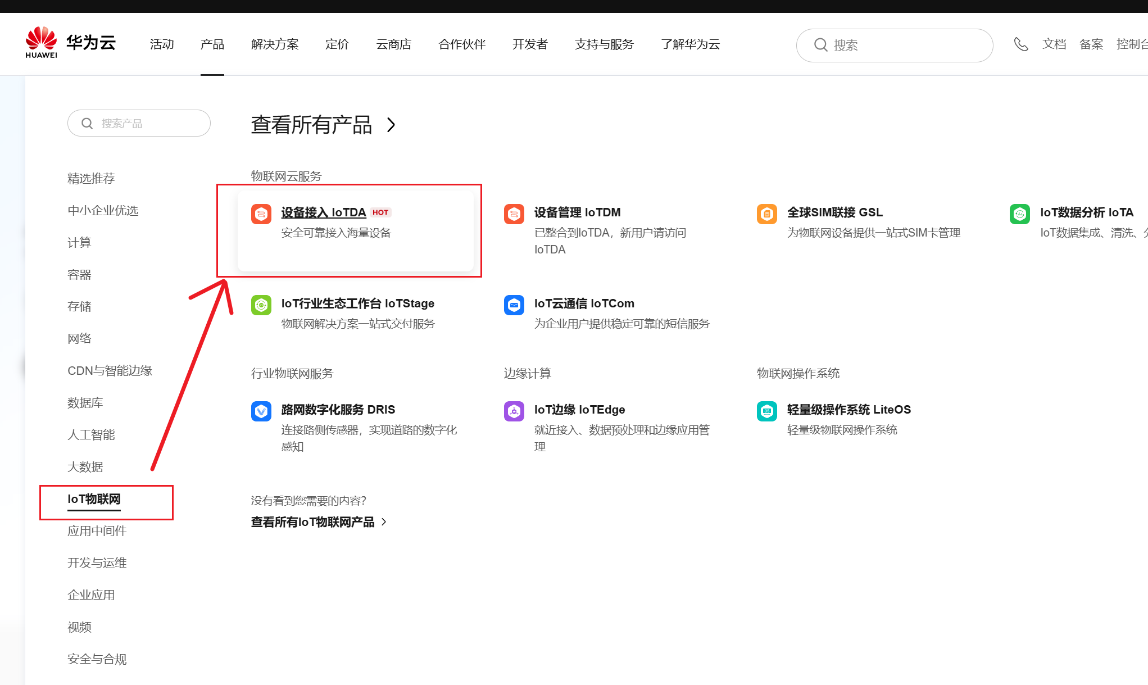
Task: Click the IoTA data analysis icon
Action: pyautogui.click(x=1019, y=214)
